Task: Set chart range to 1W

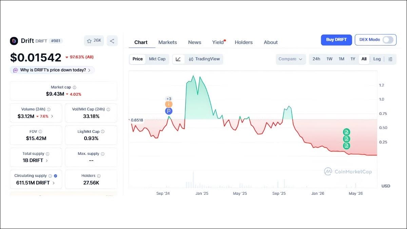Action: point(329,59)
